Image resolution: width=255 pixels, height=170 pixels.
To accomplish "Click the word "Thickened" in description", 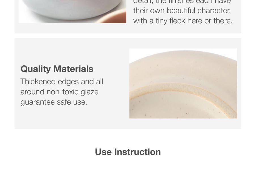I will tap(38, 82).
